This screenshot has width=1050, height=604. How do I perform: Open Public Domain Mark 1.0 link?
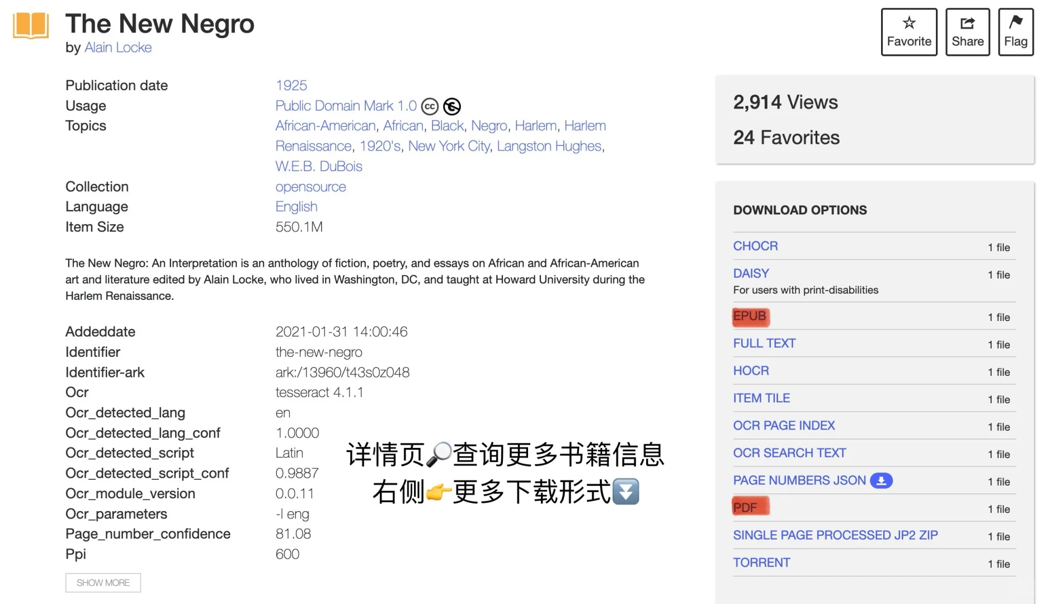pyautogui.click(x=346, y=106)
